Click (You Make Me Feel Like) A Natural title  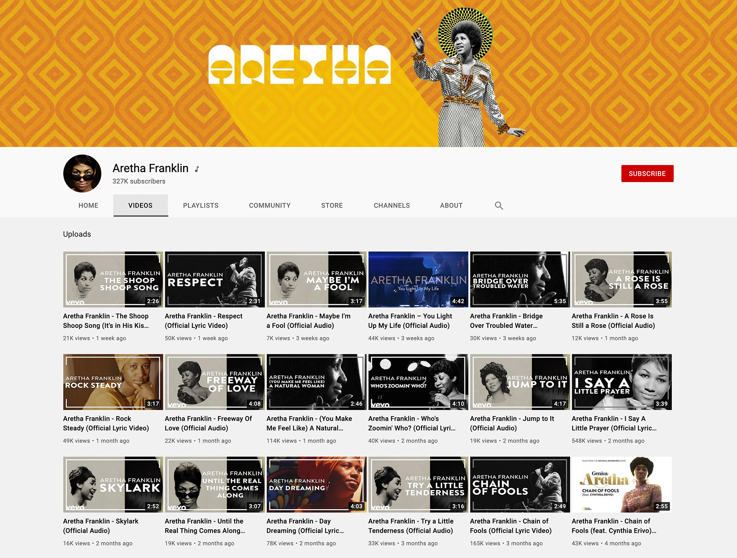[x=309, y=423]
